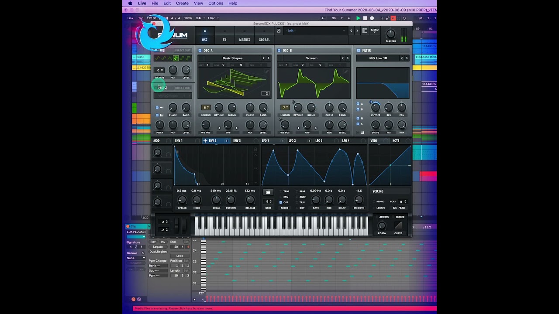Click the POLY voice count stepper
This screenshot has height=314, width=559.
pos(403,201)
